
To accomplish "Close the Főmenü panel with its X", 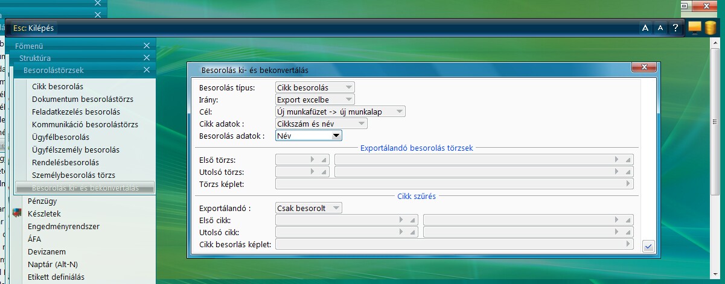I will pos(147,46).
